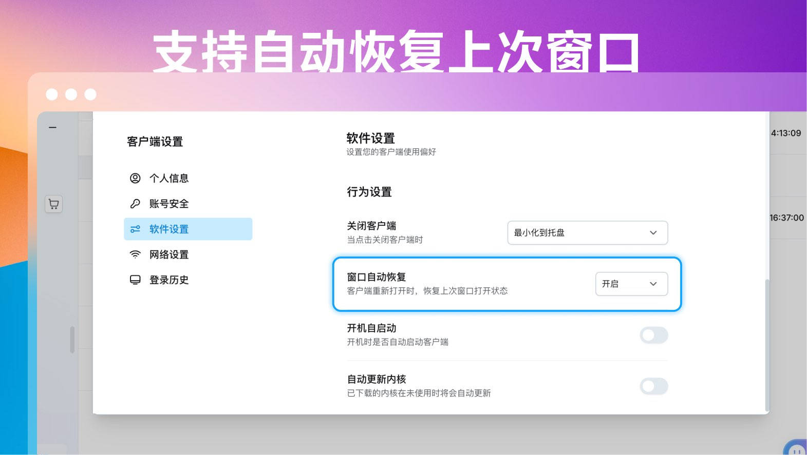Click the monitor icon beside 登录历史
Screen dimensions: 807x455
point(135,280)
